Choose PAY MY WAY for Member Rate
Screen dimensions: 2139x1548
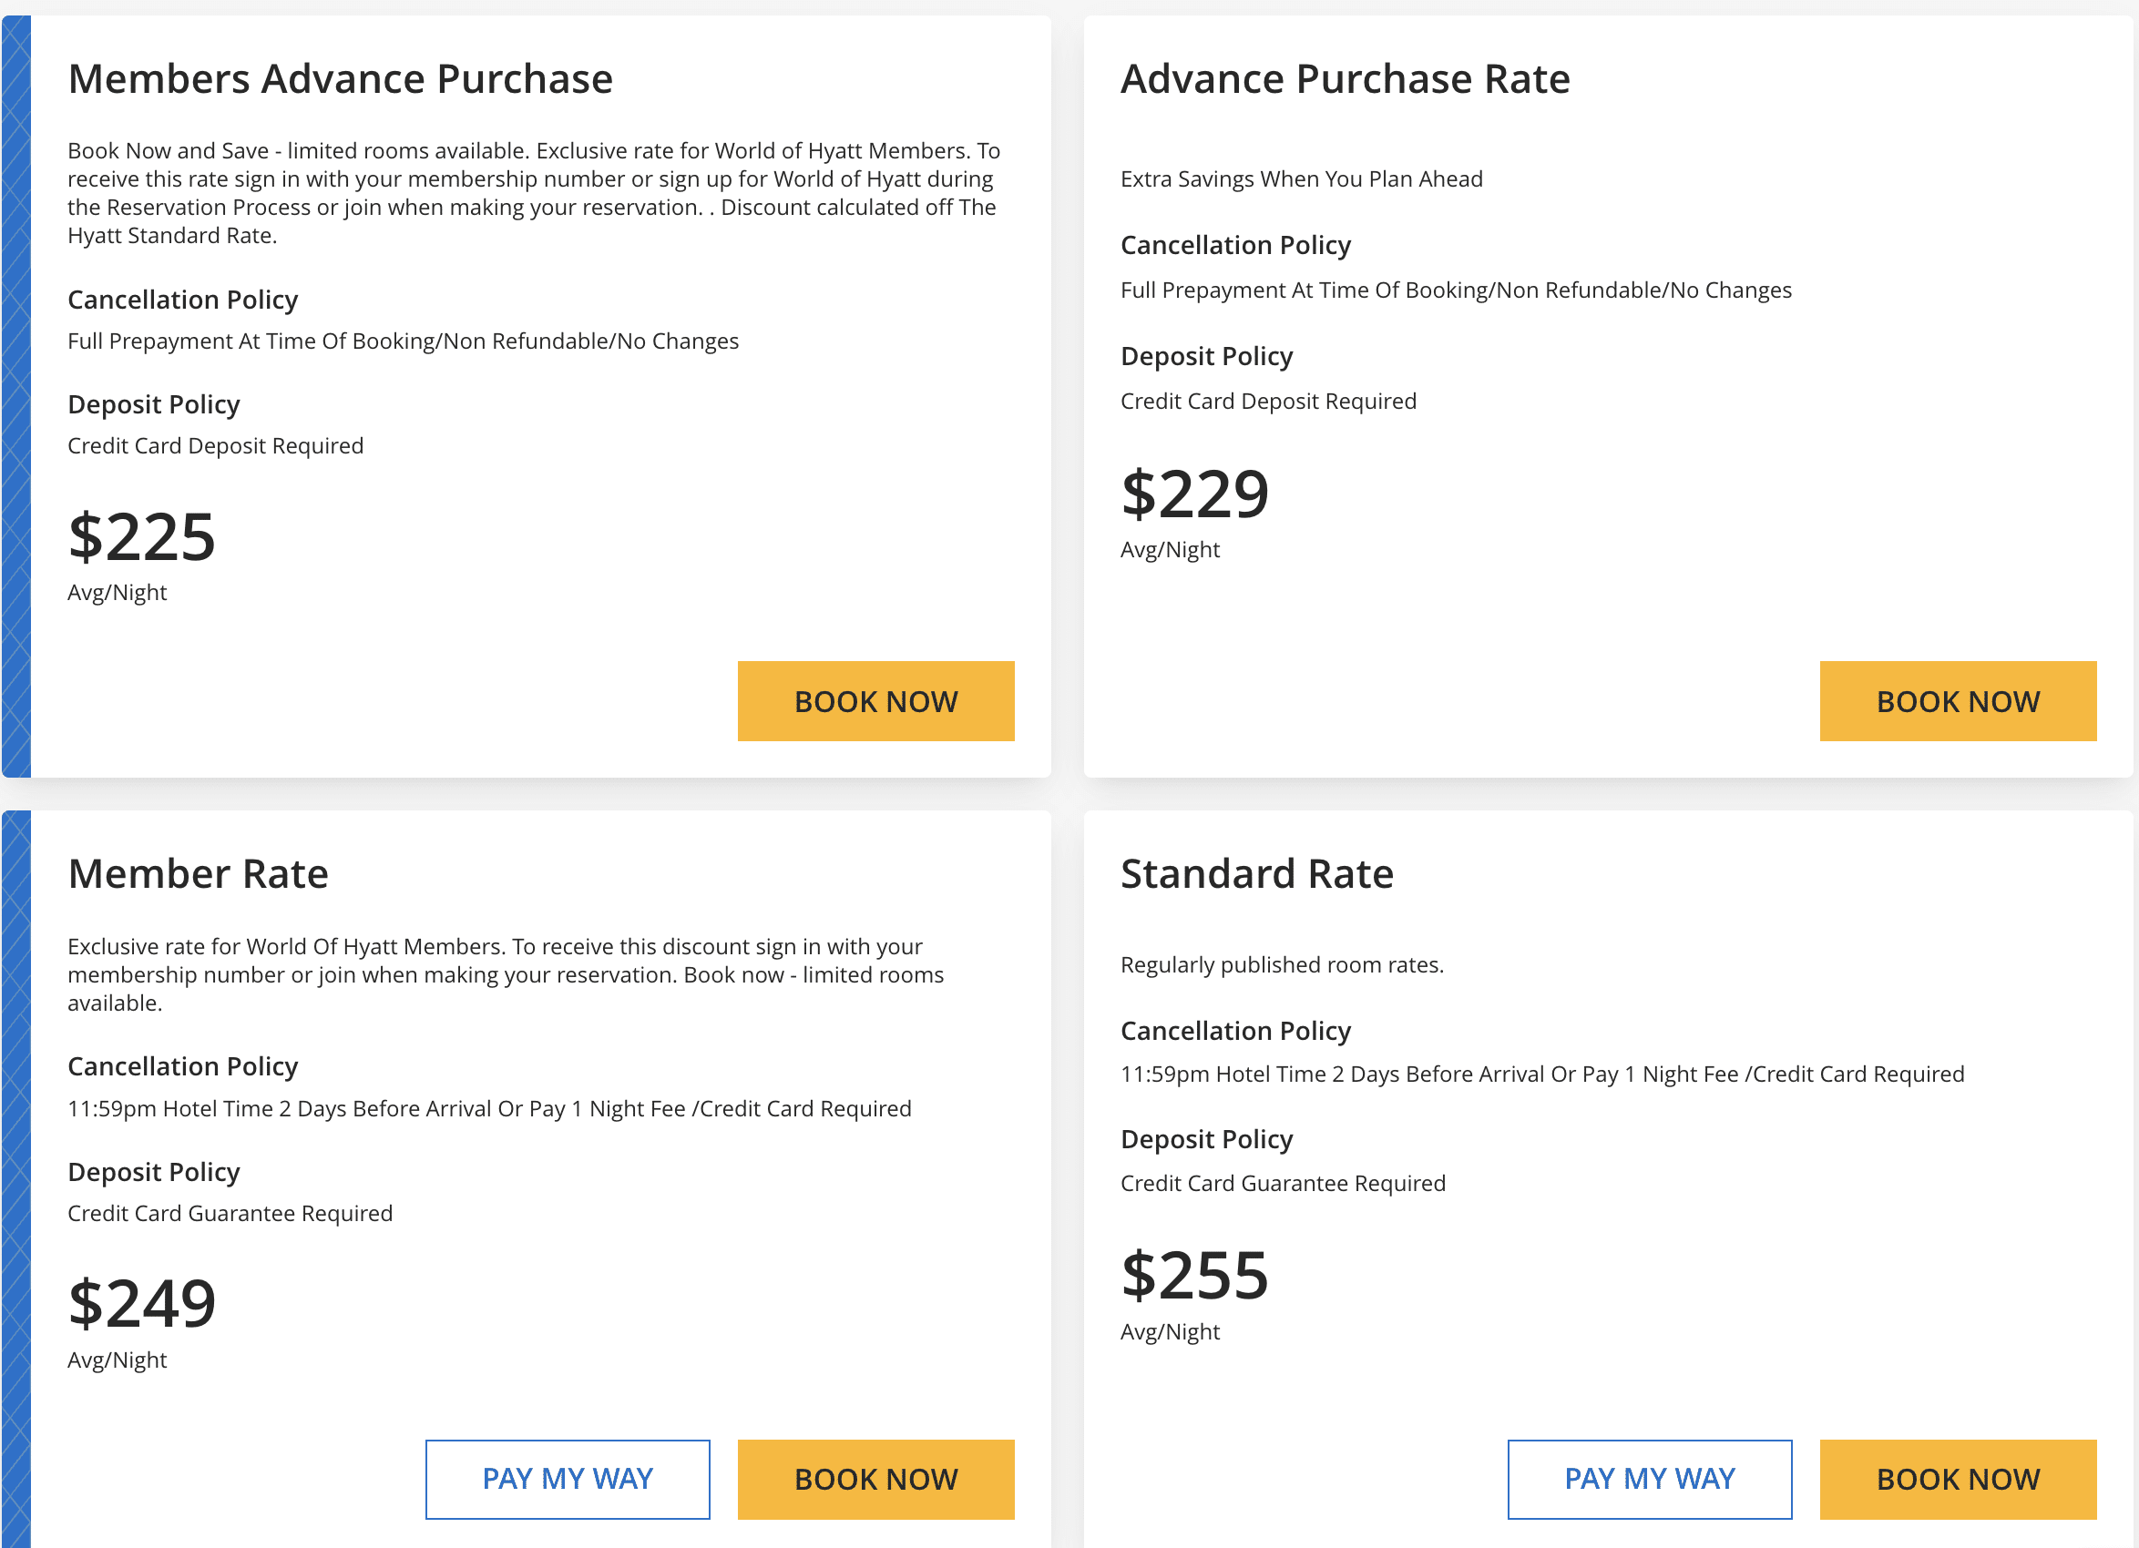[x=567, y=1479]
